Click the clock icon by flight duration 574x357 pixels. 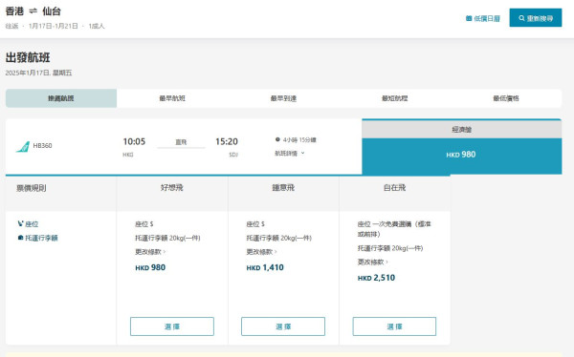point(277,139)
